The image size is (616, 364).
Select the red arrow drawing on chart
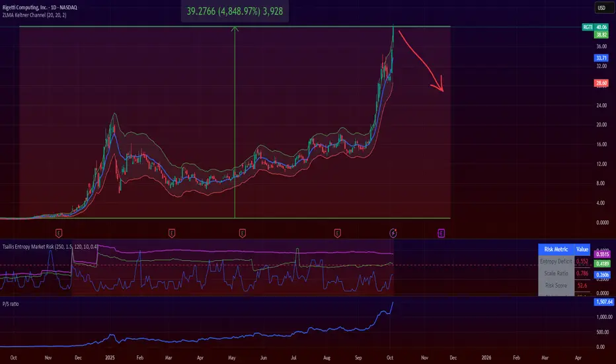click(x=422, y=61)
